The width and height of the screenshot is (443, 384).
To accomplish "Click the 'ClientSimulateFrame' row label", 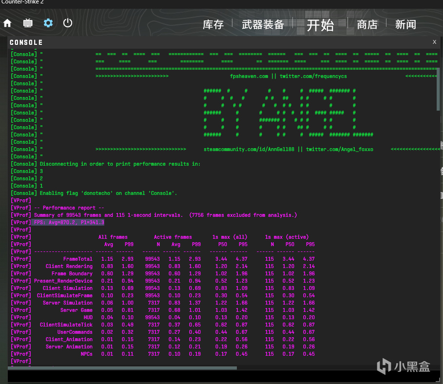I will coord(65,296).
